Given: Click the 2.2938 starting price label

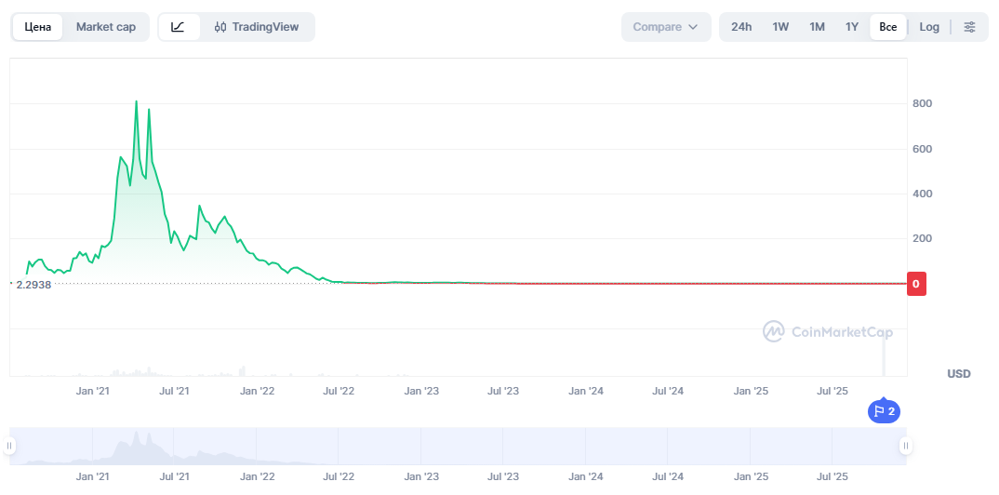Looking at the screenshot, I should tap(33, 285).
